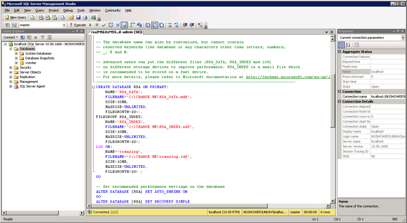Open the File menu
The height and width of the screenshot is (223, 407).
click(7, 10)
